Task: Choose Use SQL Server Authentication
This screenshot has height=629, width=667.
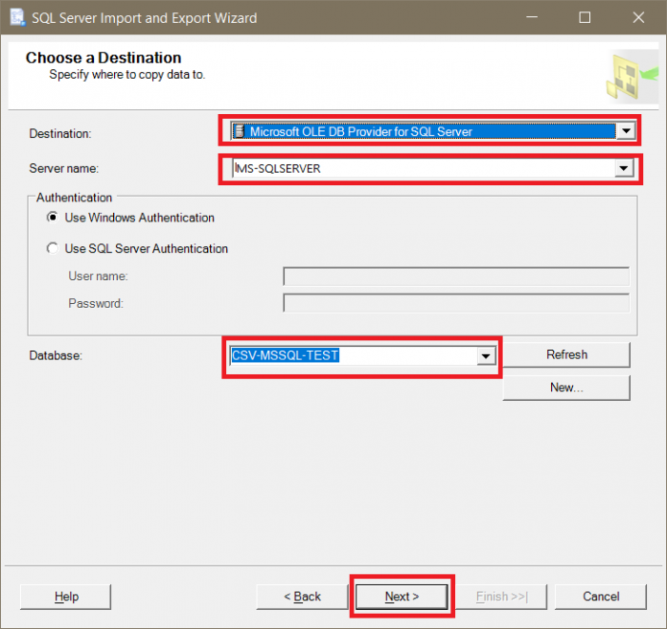Action: click(x=53, y=248)
